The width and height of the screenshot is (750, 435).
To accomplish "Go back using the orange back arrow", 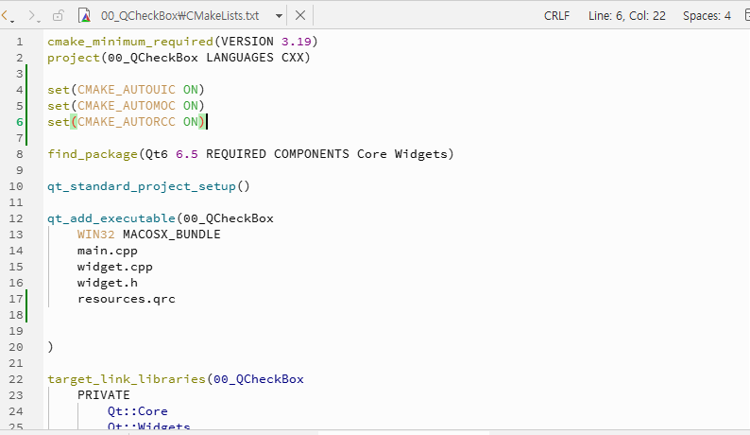I will (5, 16).
